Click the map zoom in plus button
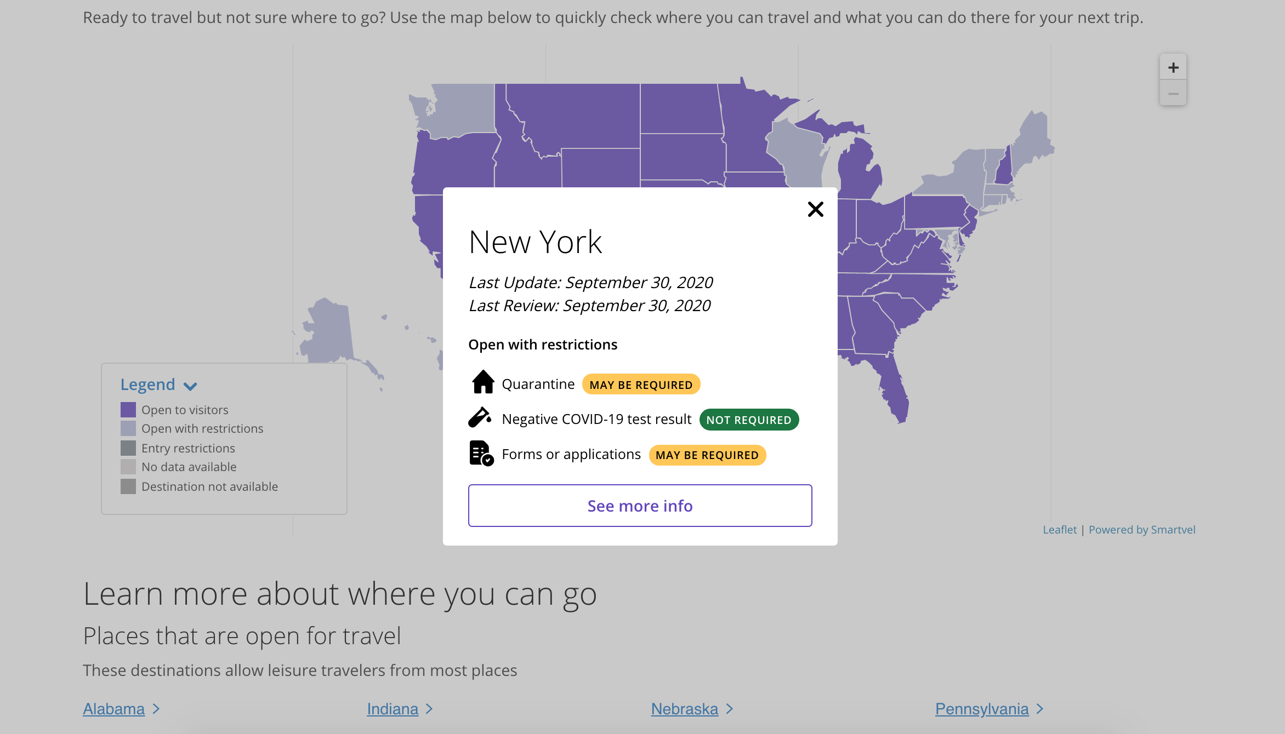This screenshot has width=1285, height=734. click(1173, 67)
